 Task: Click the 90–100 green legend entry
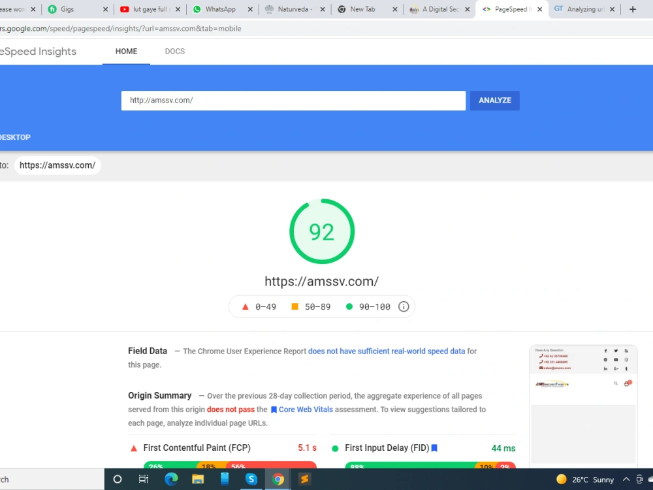pyautogui.click(x=368, y=306)
